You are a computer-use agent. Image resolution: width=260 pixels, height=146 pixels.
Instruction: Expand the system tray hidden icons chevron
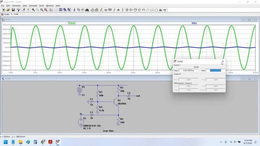(x=221, y=142)
